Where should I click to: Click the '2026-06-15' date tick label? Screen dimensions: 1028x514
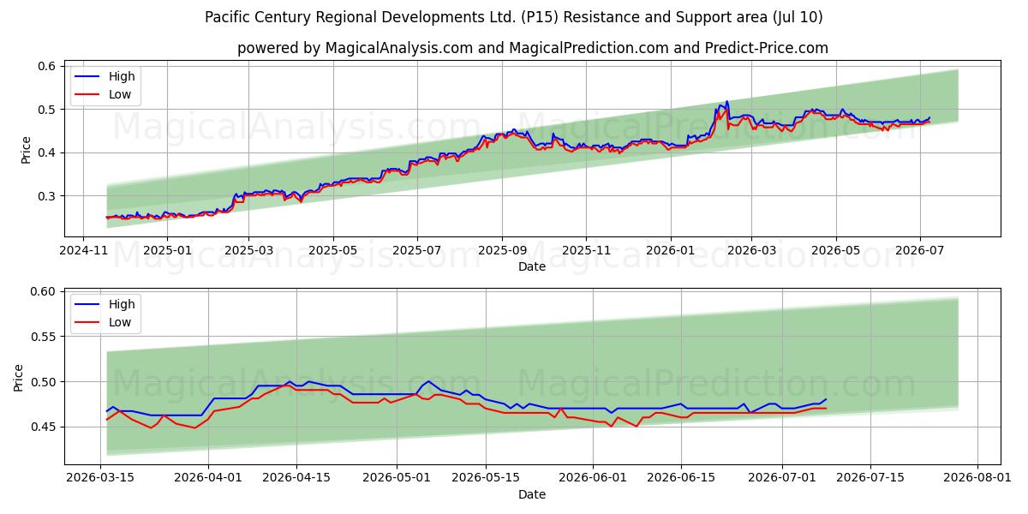pyautogui.click(x=682, y=478)
